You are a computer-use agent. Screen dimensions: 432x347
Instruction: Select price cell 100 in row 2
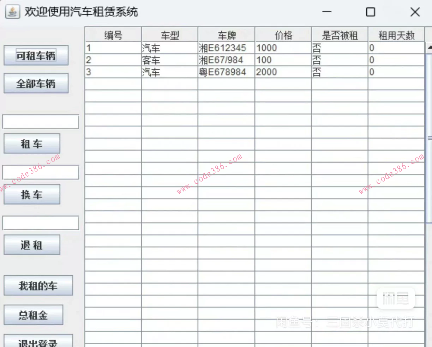(x=283, y=60)
